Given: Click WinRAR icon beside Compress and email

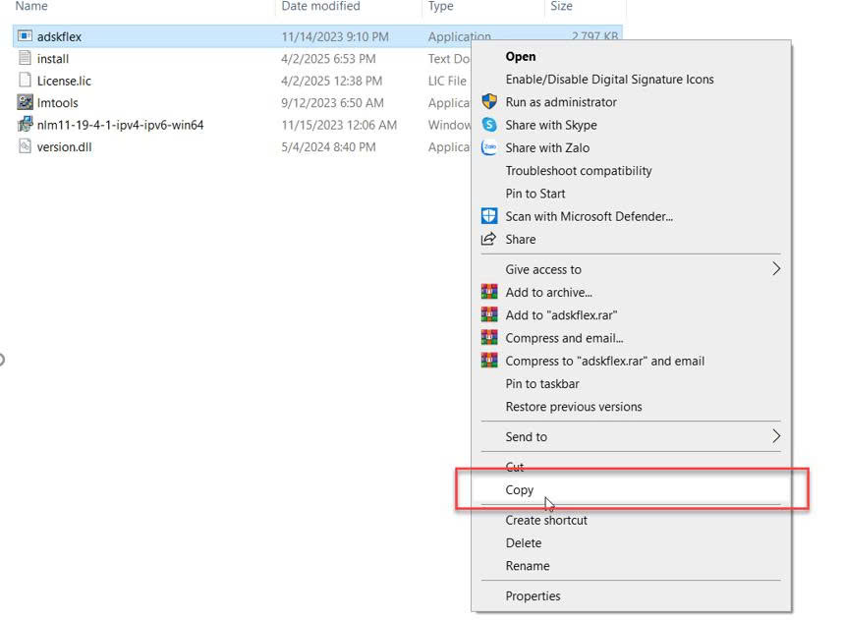Looking at the screenshot, I should click(x=489, y=338).
